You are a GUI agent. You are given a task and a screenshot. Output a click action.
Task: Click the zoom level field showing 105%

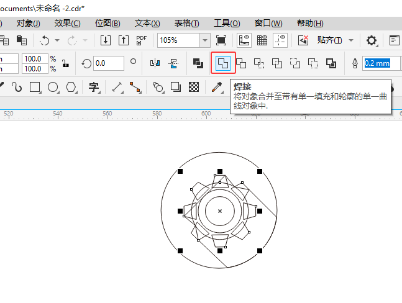tap(178, 40)
